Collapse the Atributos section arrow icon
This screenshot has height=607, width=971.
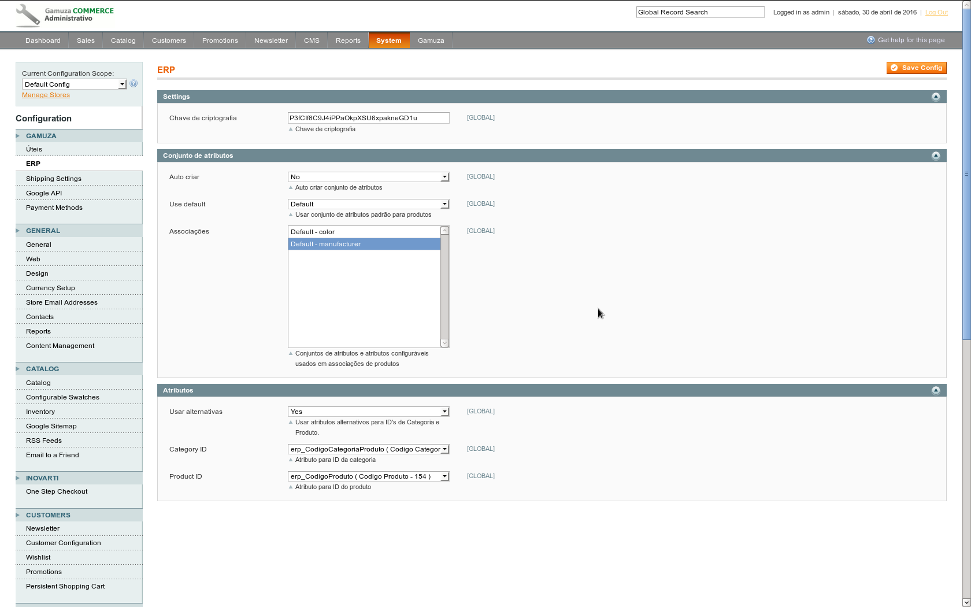[936, 390]
